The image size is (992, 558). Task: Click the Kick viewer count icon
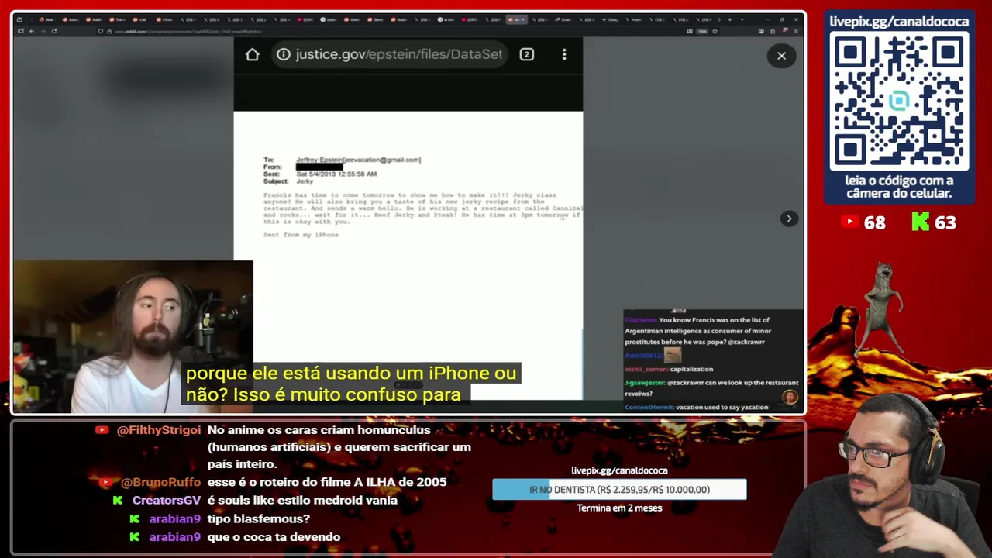(x=920, y=222)
